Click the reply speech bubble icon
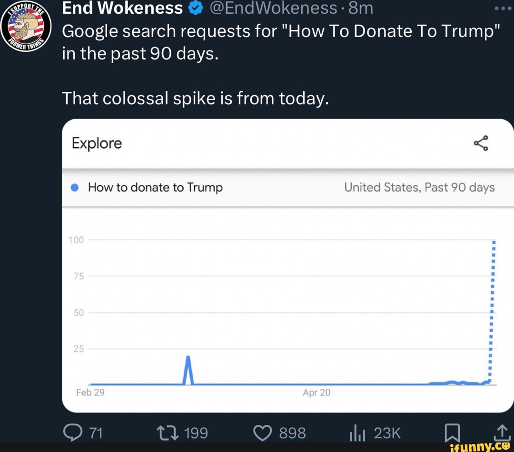The width and height of the screenshot is (514, 452). pos(73,433)
